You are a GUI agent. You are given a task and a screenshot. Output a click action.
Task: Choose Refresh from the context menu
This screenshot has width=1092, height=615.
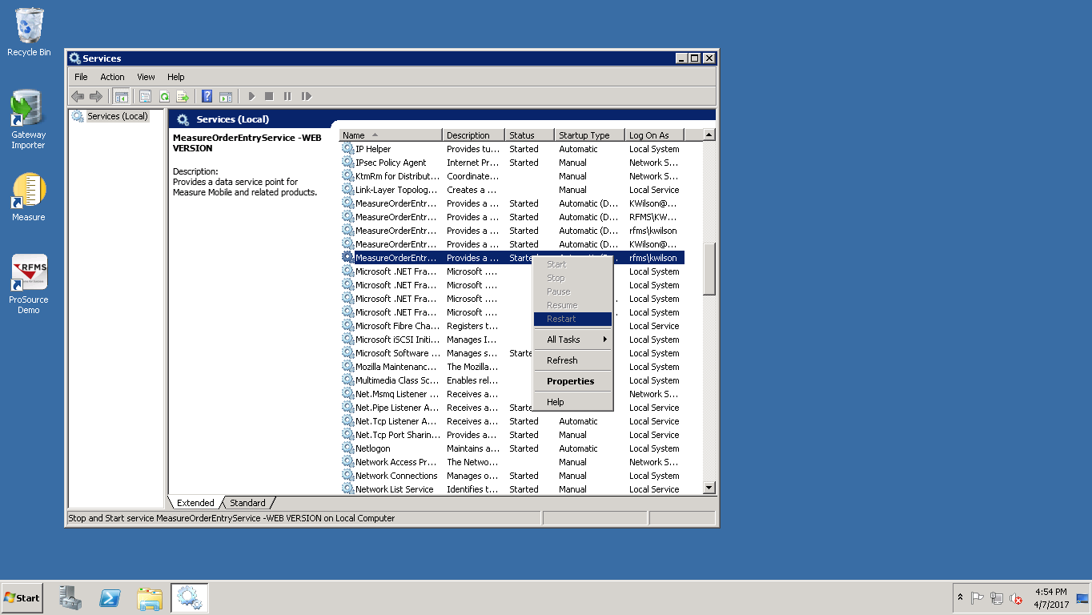point(572,360)
